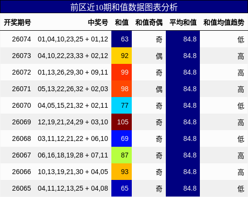This screenshot has height=197, width=248.
Task: Click winning numbers 04,10,22,23,33 + 02,12
Action: click(x=73, y=56)
